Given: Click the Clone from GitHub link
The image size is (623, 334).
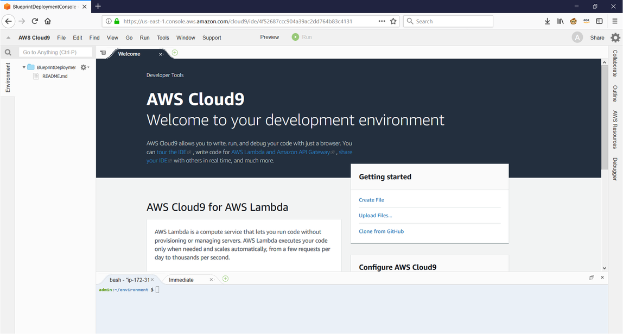Looking at the screenshot, I should coord(382,231).
